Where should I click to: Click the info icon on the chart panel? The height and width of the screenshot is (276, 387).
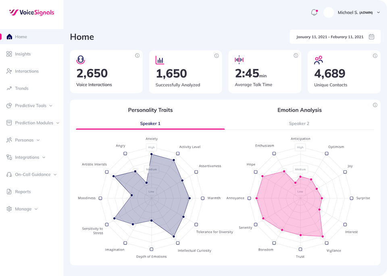click(x=375, y=105)
